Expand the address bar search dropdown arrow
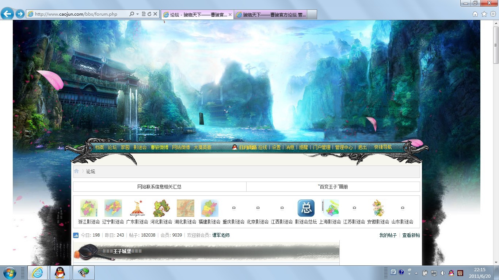 (x=137, y=14)
